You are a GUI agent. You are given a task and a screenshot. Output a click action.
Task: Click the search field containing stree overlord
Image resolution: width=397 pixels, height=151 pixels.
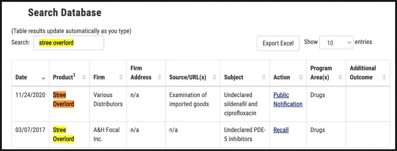coord(69,43)
